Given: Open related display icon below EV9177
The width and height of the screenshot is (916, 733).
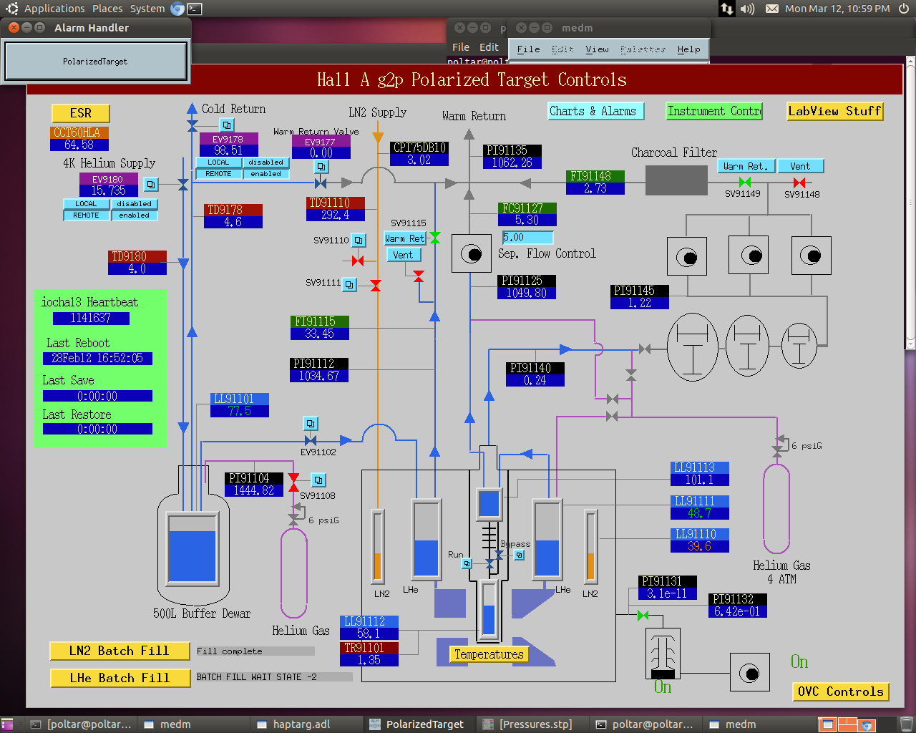Looking at the screenshot, I should [322, 167].
